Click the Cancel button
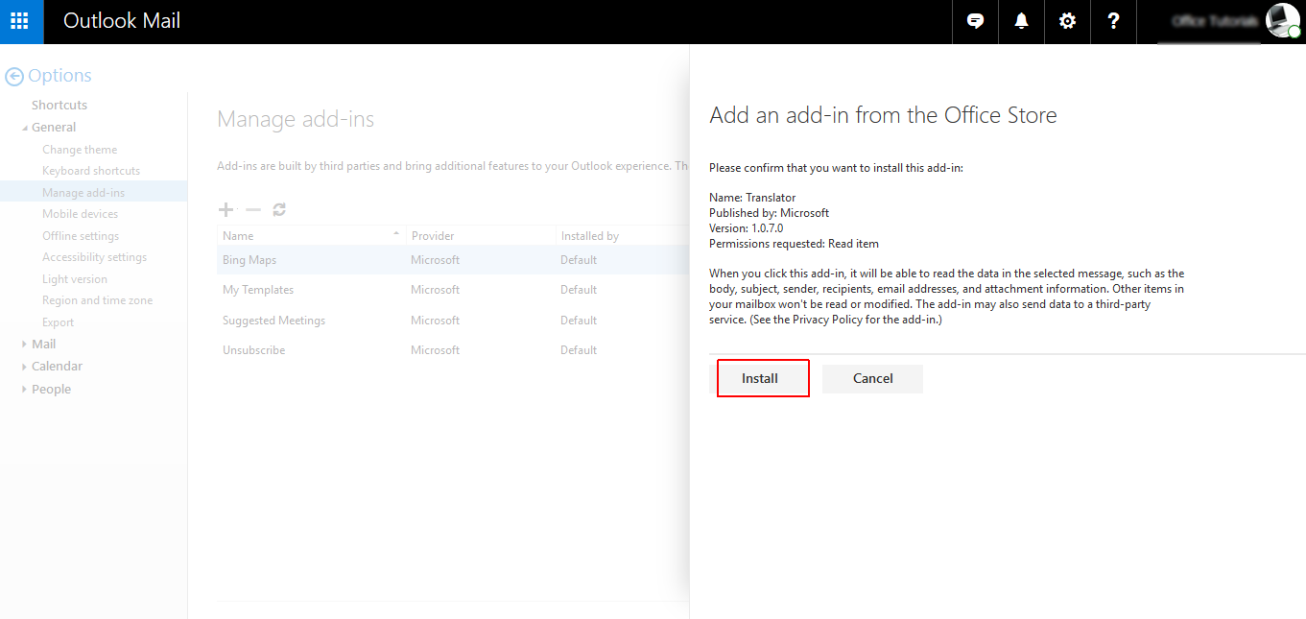 click(x=872, y=378)
